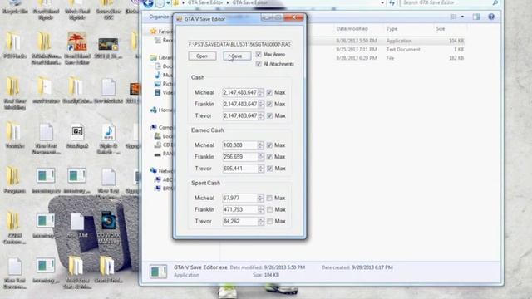The height and width of the screenshot is (299, 532).
Task: Click the spinner on Franklin's Spent Cash
Action: [x=260, y=209]
